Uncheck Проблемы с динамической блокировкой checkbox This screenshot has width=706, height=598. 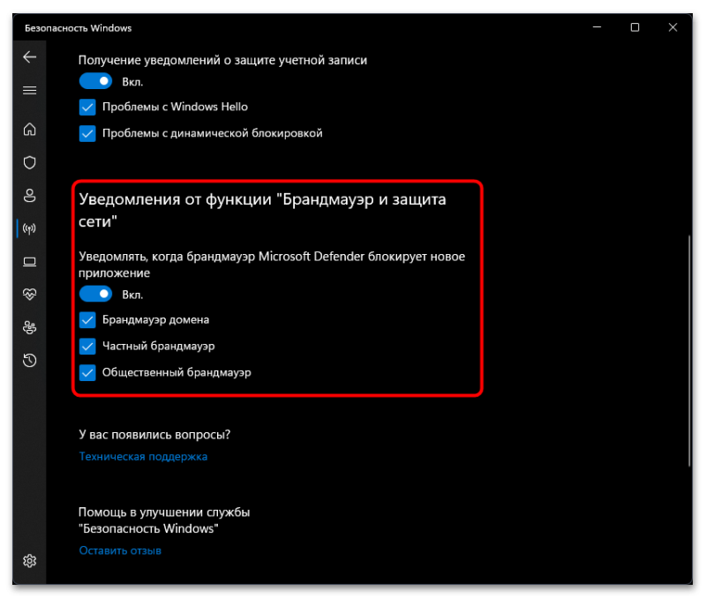pyautogui.click(x=87, y=134)
